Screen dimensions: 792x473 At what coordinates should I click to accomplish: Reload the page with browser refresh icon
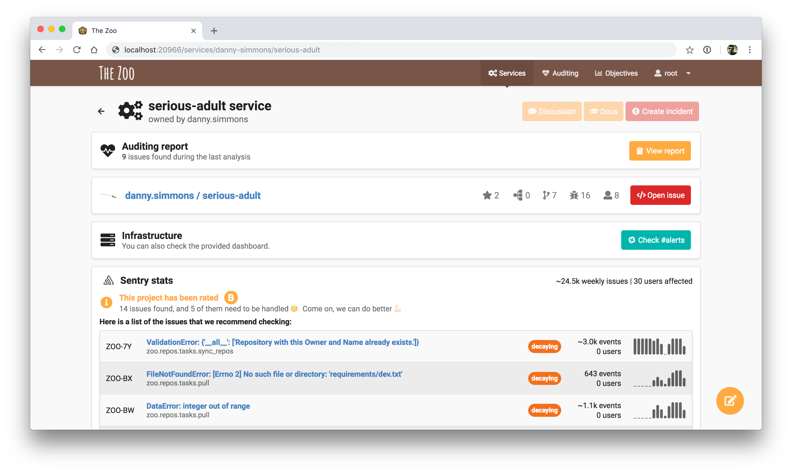(x=77, y=50)
